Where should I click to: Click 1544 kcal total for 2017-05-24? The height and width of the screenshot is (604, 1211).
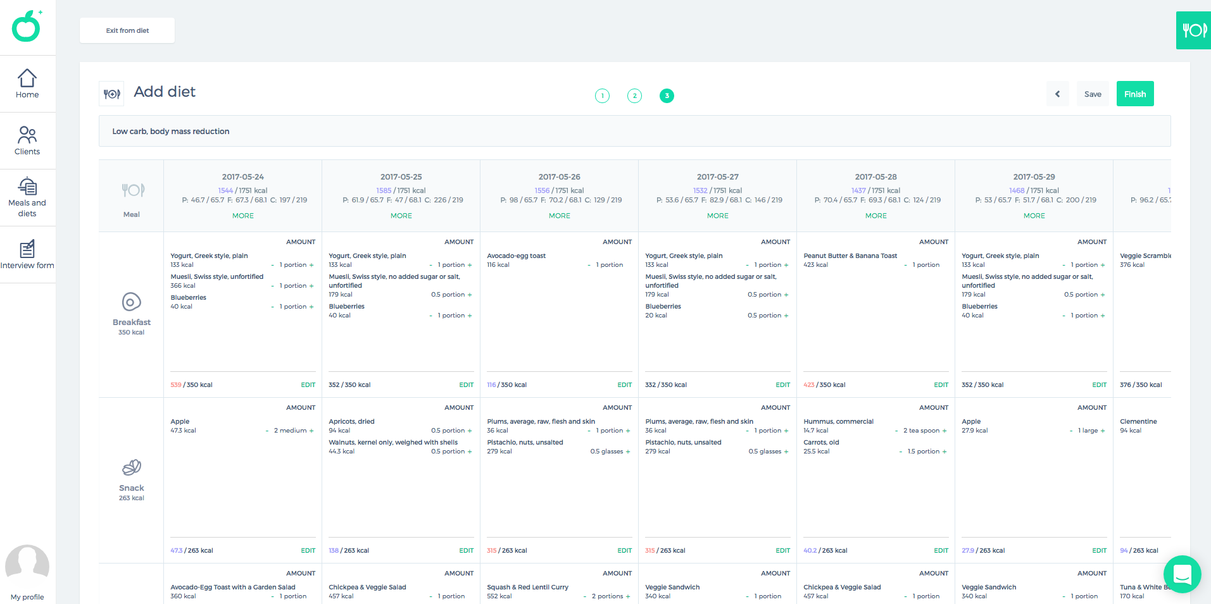[x=225, y=190]
